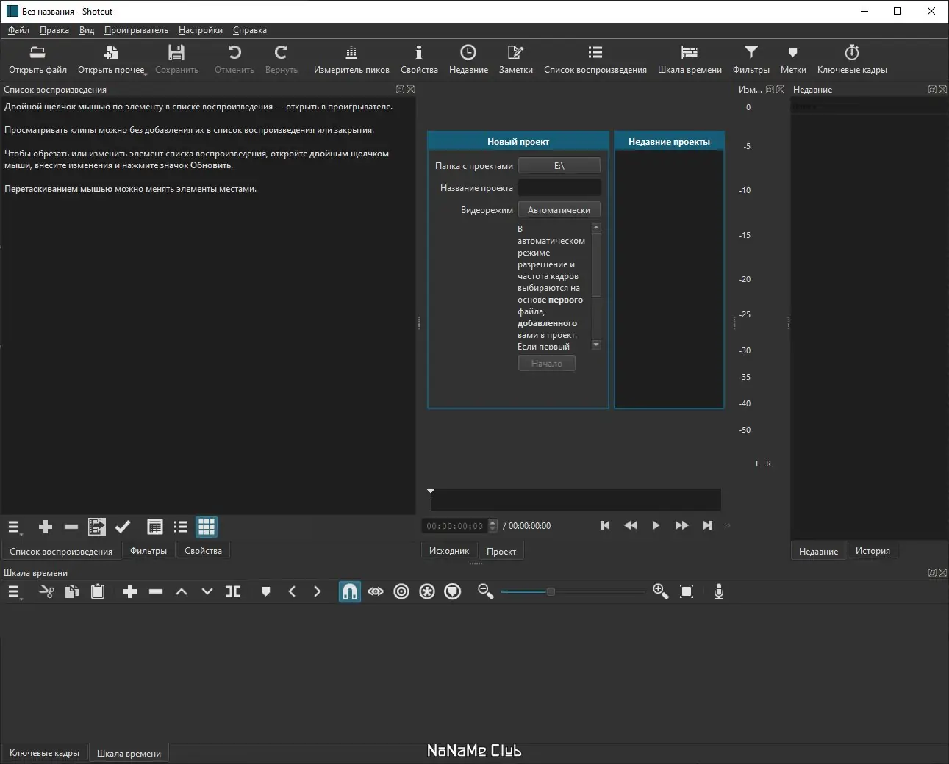Viewport: 949px width, 764px height.
Task: Switch playlist to details view
Action: point(155,527)
